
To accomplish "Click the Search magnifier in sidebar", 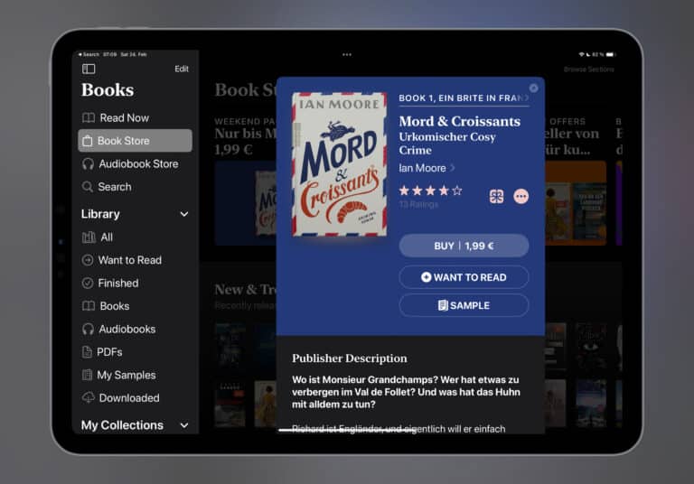I will point(89,187).
